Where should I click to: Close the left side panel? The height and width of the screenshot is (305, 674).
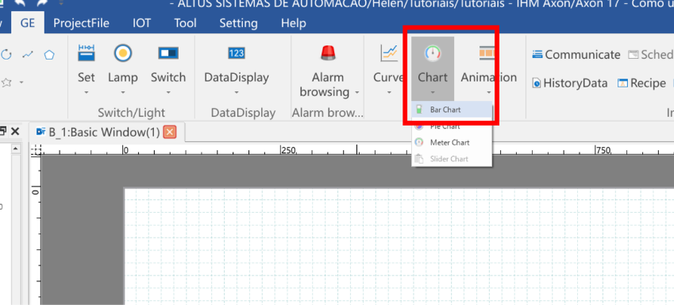[15, 131]
